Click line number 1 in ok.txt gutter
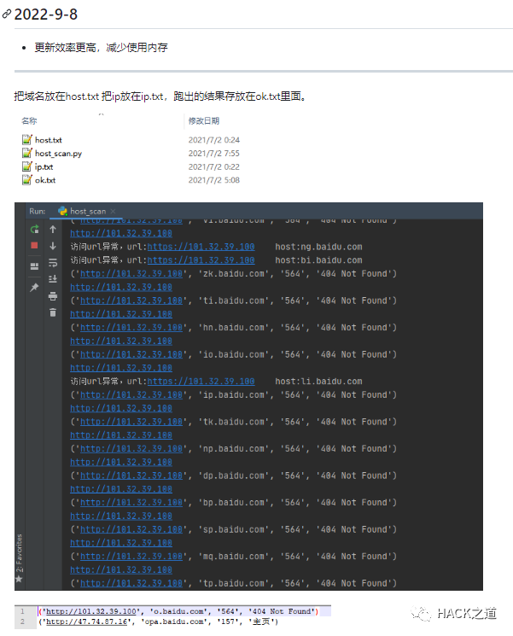The height and width of the screenshot is (636, 513). tap(22, 611)
